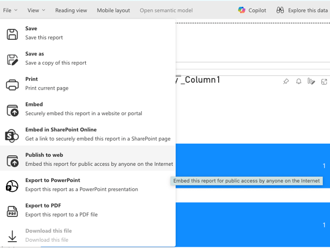
Task: Click the binoculars Explore icon
Action: tap(280, 10)
